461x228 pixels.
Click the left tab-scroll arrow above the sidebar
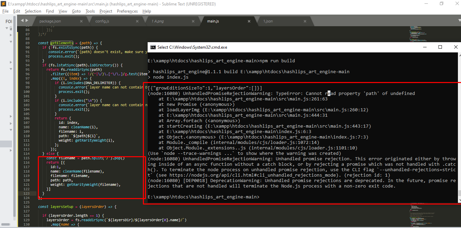(22, 20)
